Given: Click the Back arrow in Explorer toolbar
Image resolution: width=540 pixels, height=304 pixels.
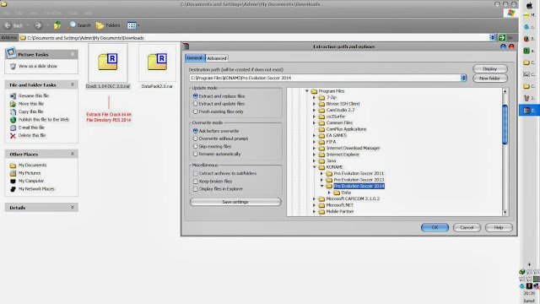Looking at the screenshot, I should point(8,25).
